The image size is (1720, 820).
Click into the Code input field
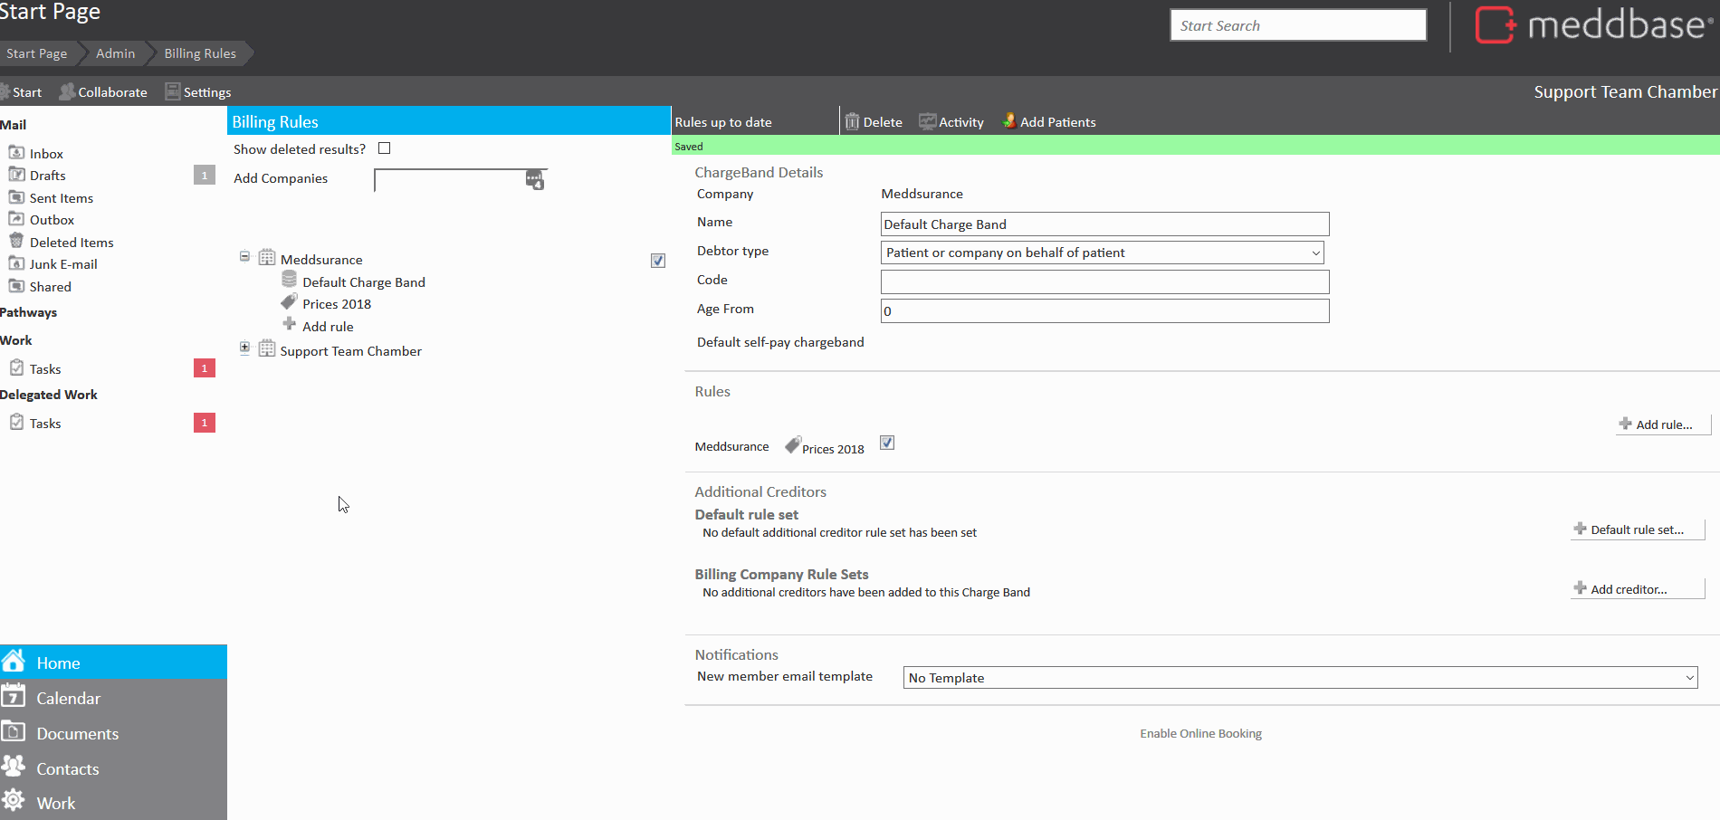click(1104, 281)
